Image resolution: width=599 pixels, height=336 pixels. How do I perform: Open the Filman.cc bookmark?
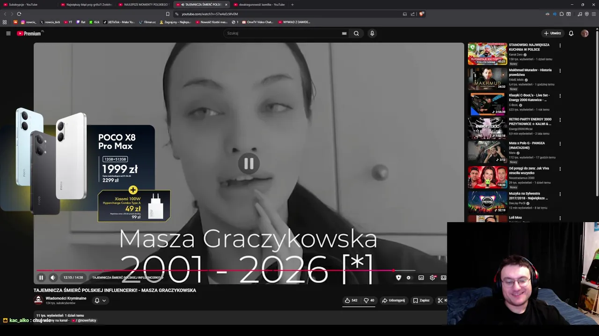click(147, 22)
